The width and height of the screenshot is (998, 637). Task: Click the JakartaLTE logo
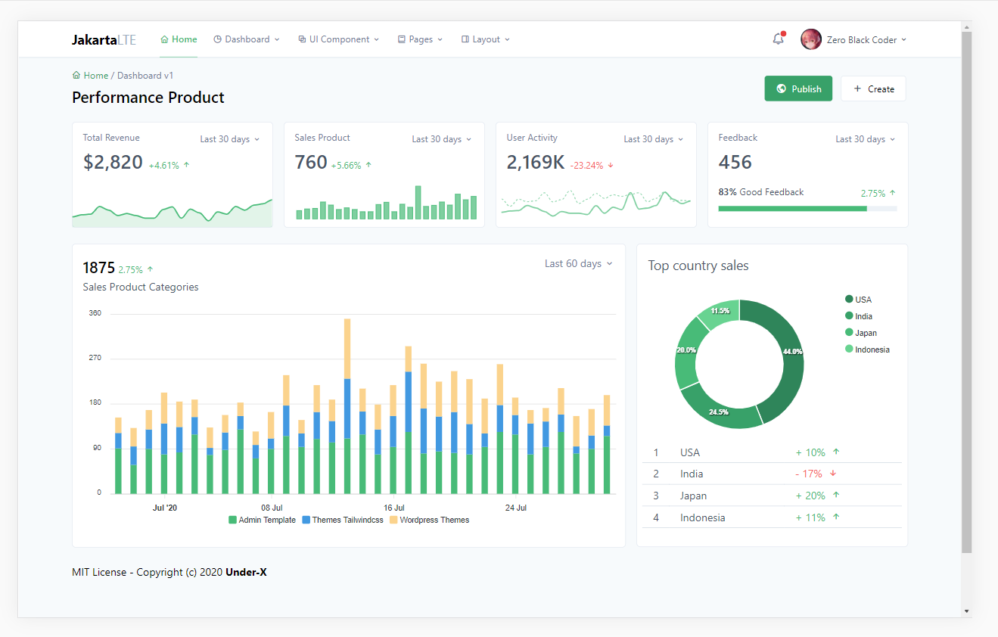pyautogui.click(x=104, y=39)
